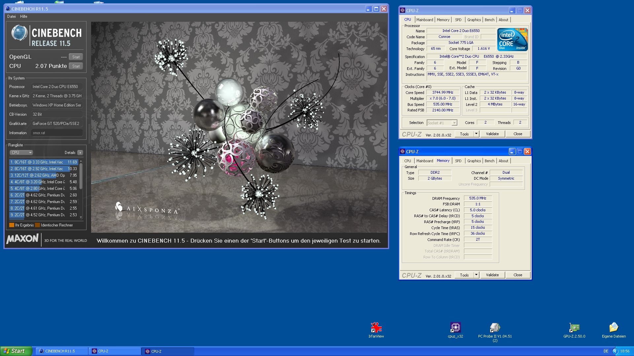Viewport: 634px width, 356px height.
Task: Click the Intel Core 2 Duo logo
Action: tap(512, 40)
